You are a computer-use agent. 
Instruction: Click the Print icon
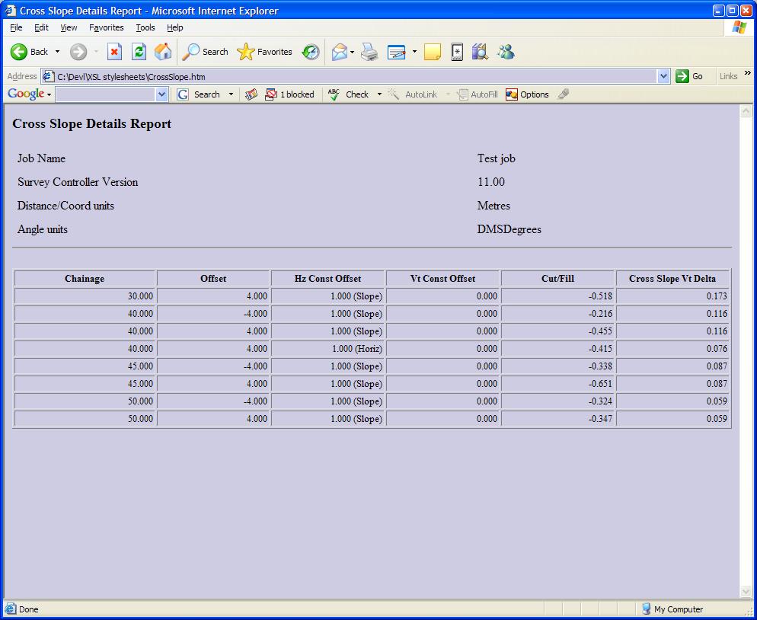(369, 52)
